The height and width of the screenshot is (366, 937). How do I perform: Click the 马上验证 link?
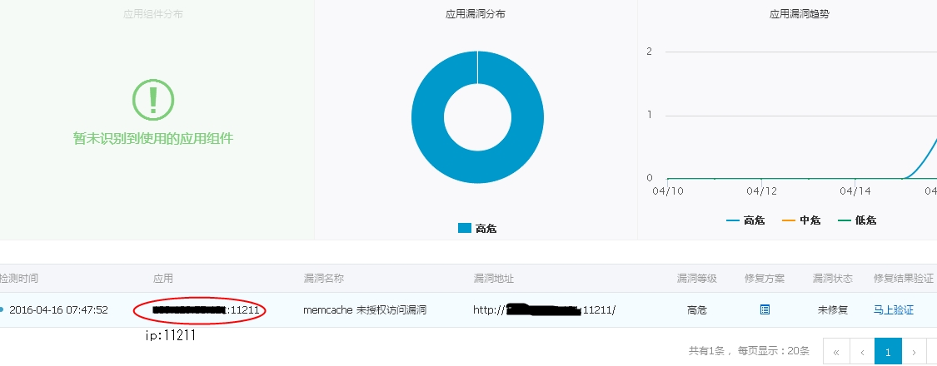pos(894,310)
